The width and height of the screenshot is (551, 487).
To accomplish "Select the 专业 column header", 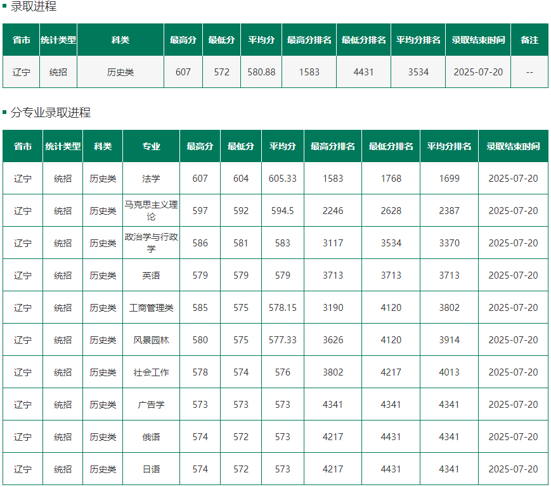I will pos(151,146).
